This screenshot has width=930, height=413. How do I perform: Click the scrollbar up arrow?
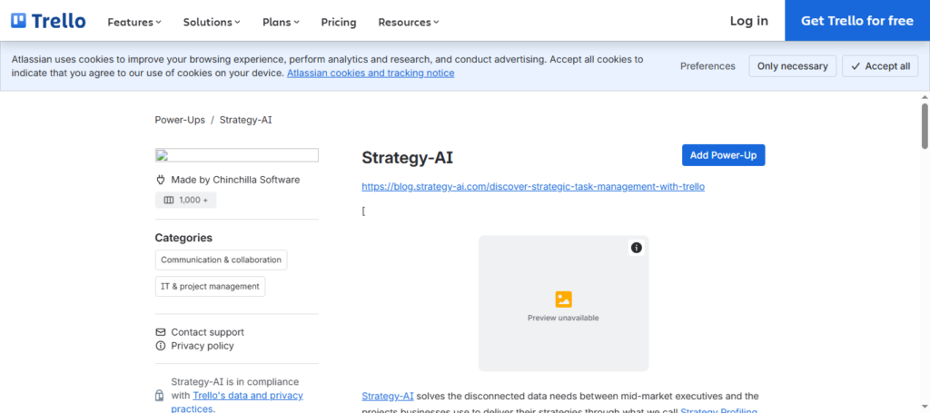click(924, 96)
